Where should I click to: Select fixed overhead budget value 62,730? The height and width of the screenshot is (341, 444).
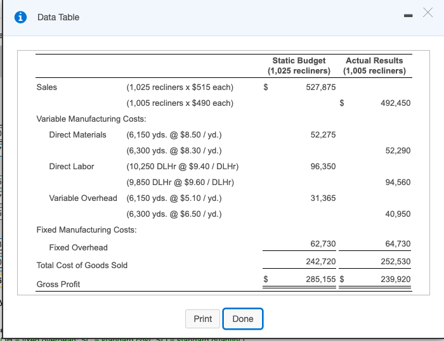(323, 243)
